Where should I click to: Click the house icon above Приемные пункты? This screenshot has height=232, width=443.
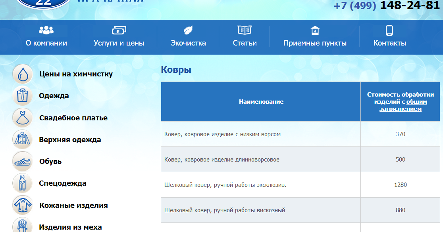315,30
